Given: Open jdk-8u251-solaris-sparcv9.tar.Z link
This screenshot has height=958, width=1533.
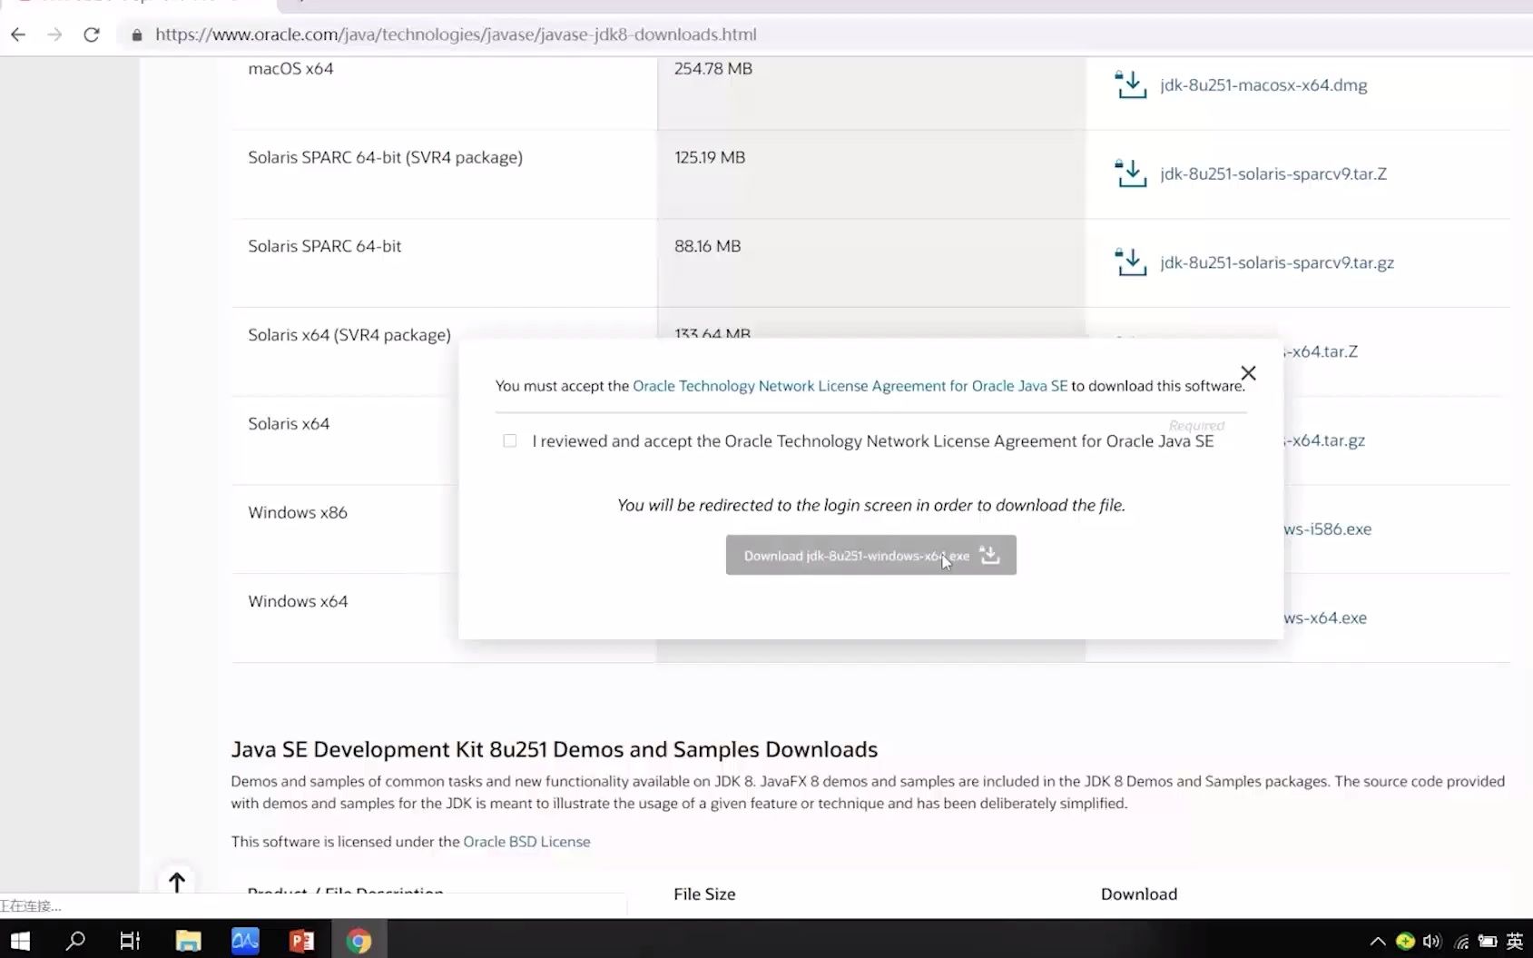Looking at the screenshot, I should (x=1273, y=174).
